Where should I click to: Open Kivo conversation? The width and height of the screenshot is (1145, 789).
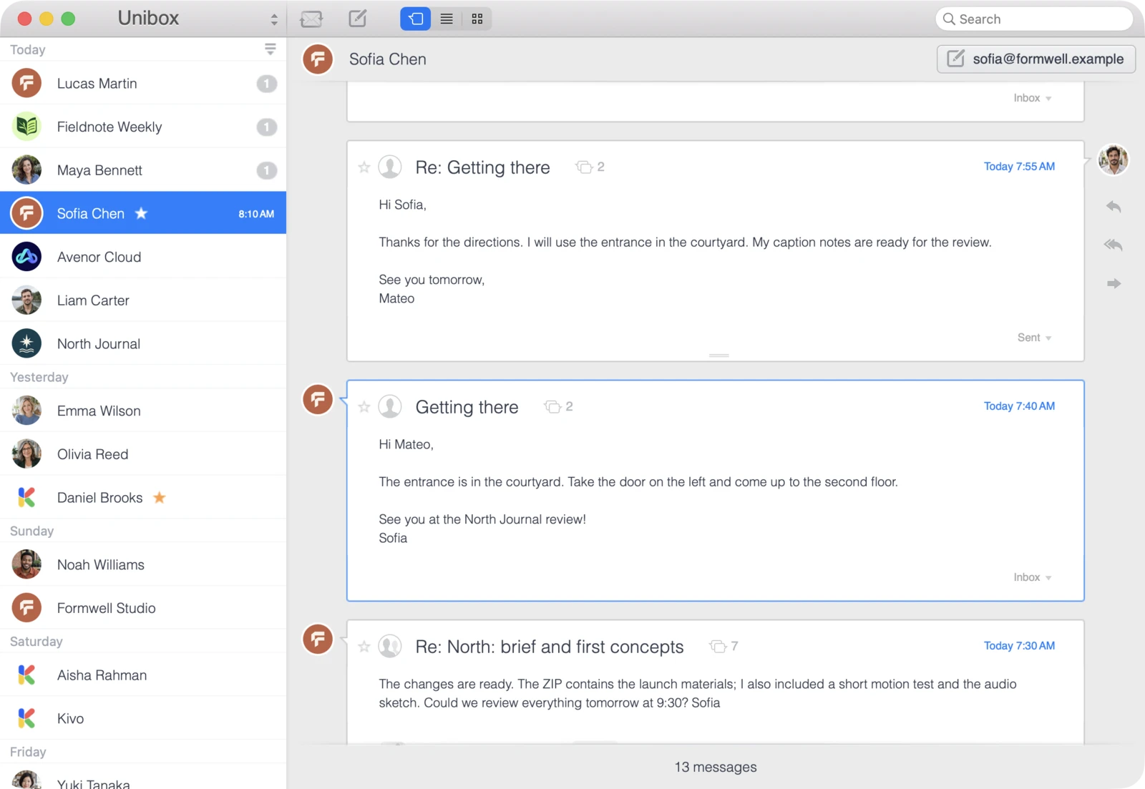click(143, 718)
